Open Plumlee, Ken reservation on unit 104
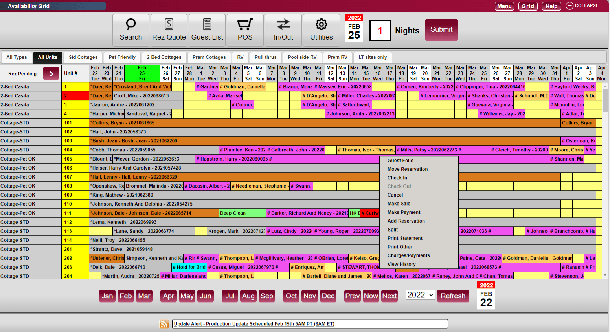This screenshot has width=610, height=332. pos(242,150)
